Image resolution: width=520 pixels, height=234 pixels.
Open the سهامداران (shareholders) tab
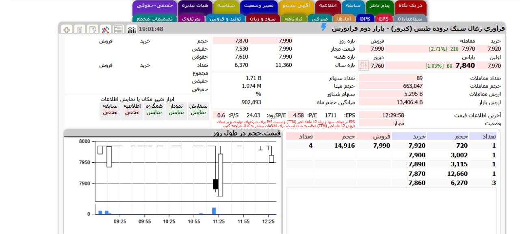pos(409,19)
